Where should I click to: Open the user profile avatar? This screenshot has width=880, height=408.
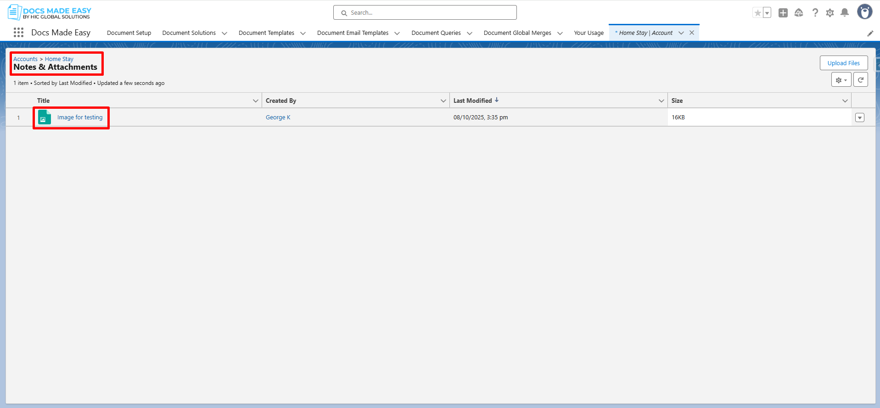point(864,12)
